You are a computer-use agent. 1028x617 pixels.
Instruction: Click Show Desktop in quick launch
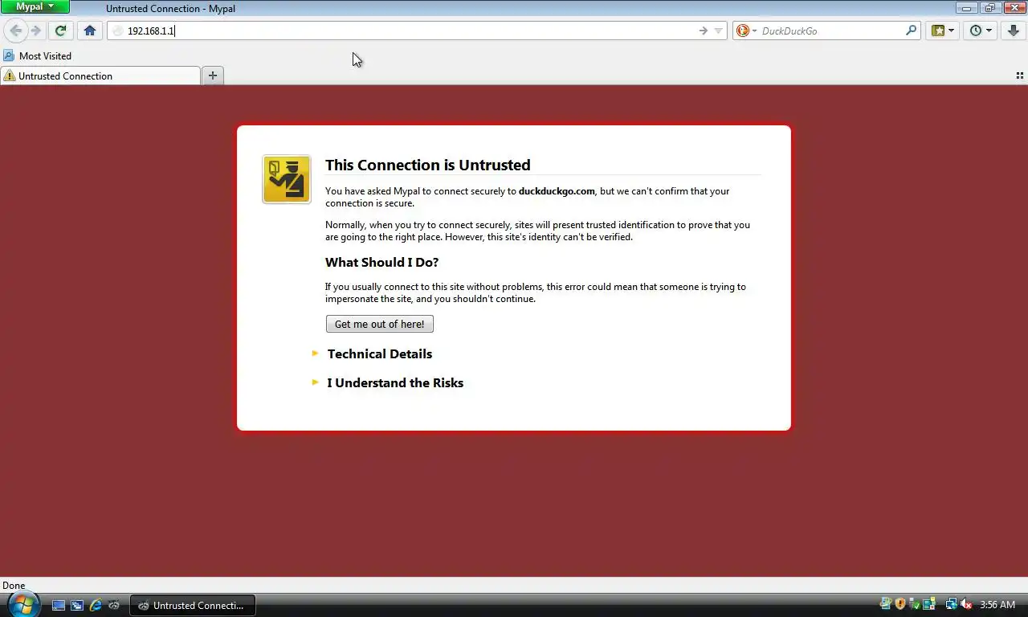point(59,605)
